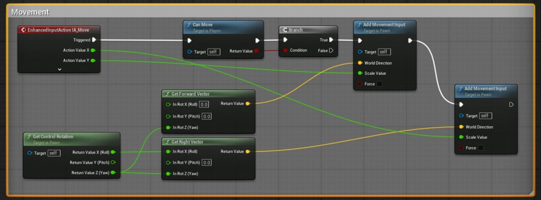Click the Return Value Z (Yaw) output pin
Viewport: 541px width, 200px height.
(113, 173)
